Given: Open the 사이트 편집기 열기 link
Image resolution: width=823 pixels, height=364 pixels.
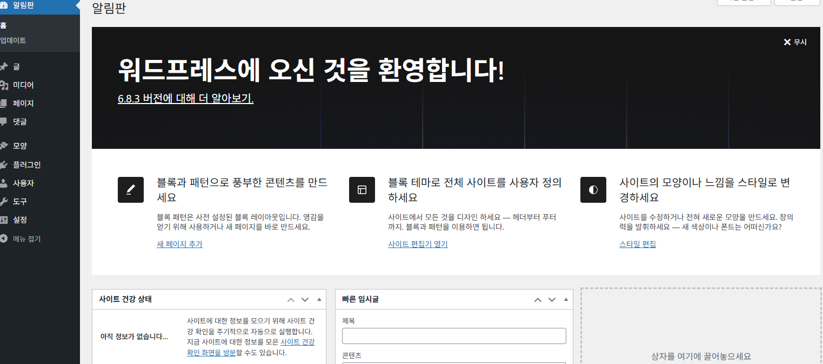Looking at the screenshot, I should tap(418, 244).
